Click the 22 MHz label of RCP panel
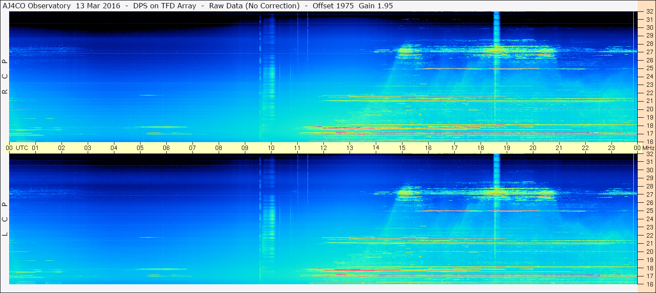 click(649, 93)
